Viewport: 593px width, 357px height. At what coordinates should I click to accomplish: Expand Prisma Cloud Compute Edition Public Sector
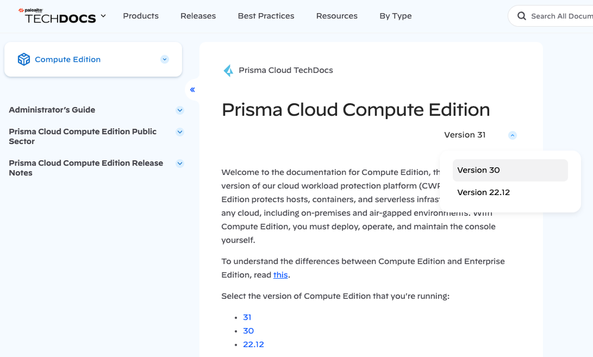[x=180, y=132]
